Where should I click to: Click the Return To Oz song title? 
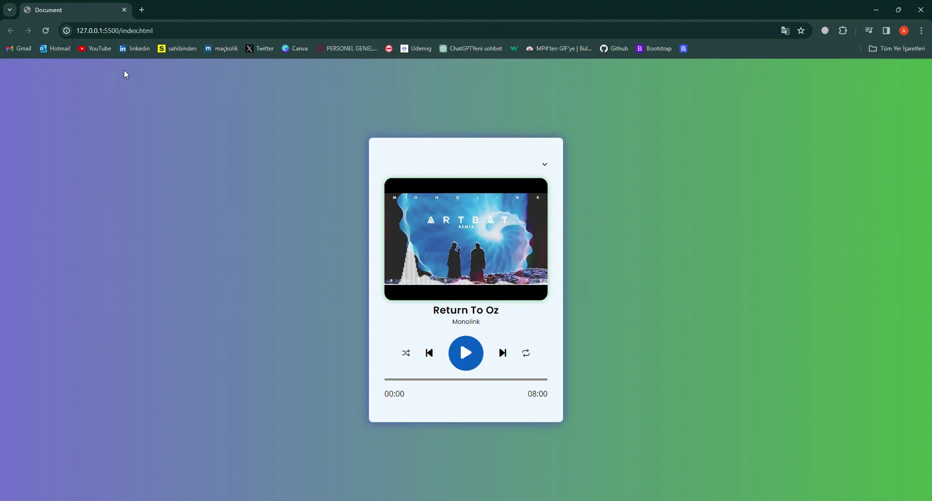pyautogui.click(x=466, y=310)
